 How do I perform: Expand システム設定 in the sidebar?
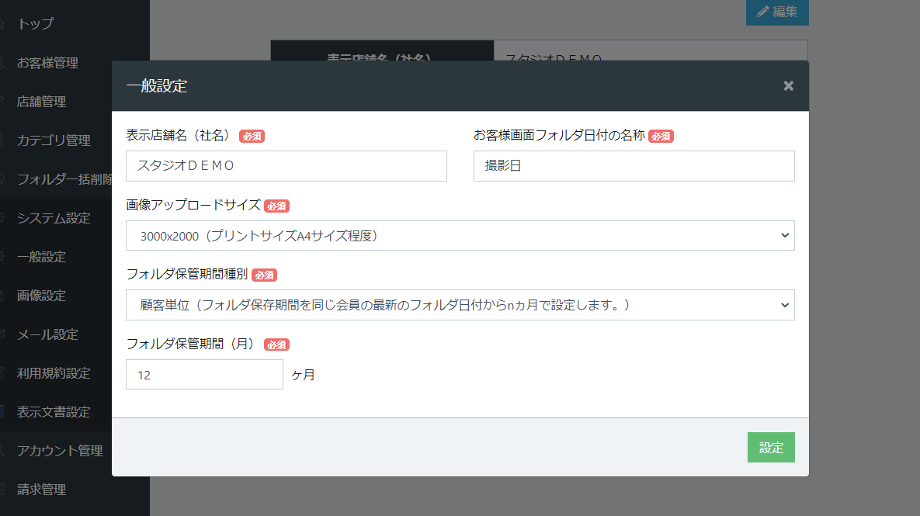[54, 218]
